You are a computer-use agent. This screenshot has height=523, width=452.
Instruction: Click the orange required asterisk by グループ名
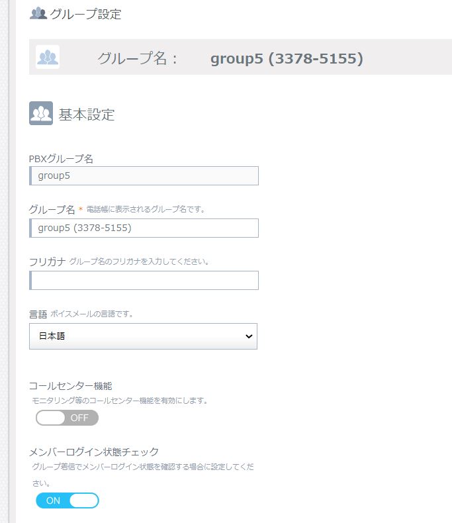pyautogui.click(x=81, y=210)
